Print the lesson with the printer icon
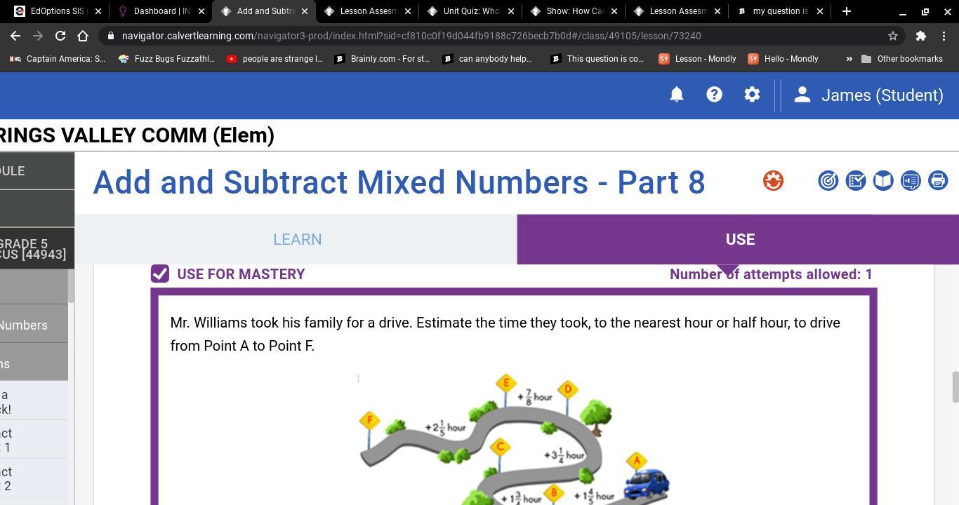The width and height of the screenshot is (959, 505). click(938, 181)
